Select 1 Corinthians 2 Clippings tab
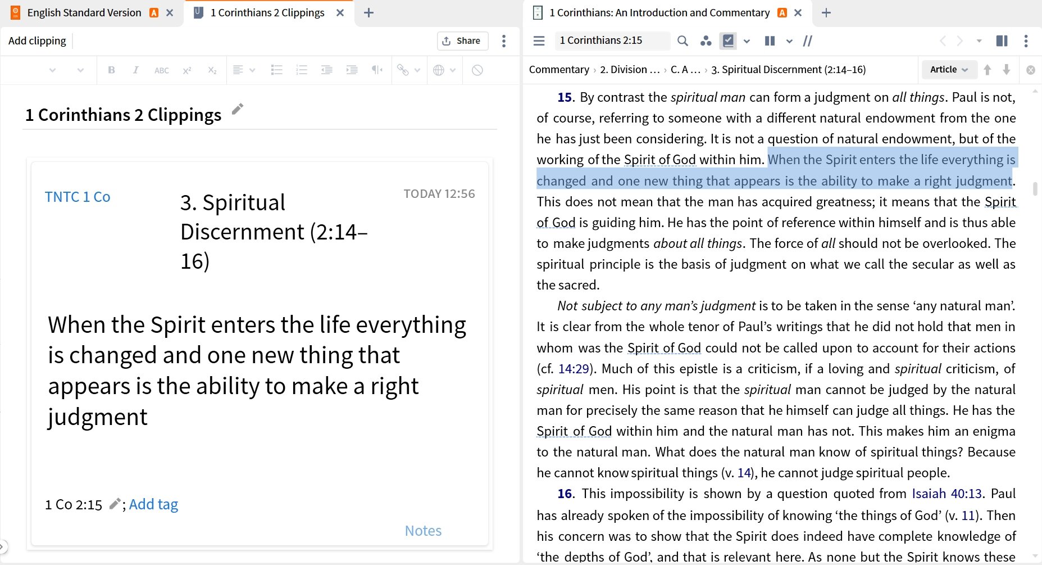The height and width of the screenshot is (565, 1042). [267, 12]
